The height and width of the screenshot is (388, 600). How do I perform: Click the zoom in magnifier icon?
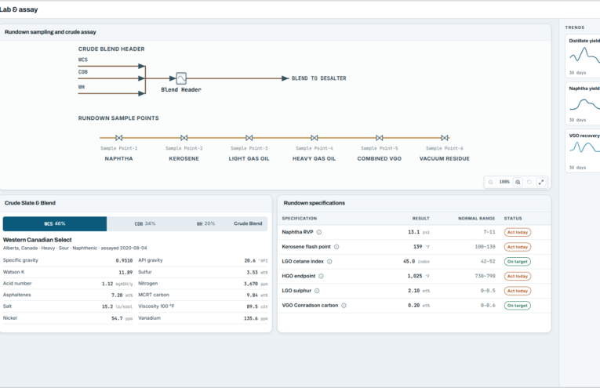coord(518,183)
